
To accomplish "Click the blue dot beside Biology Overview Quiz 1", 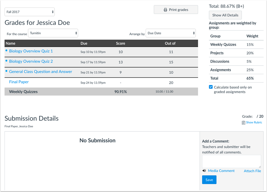I will pyautogui.click(x=7, y=51).
